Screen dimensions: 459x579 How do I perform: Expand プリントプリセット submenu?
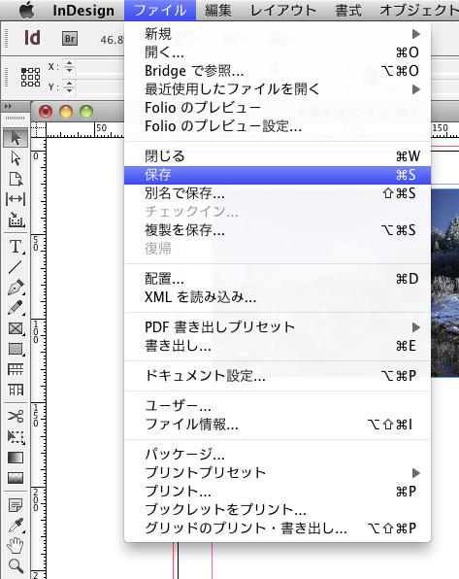[x=278, y=473]
